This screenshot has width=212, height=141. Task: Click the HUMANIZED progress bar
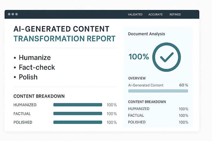(78, 105)
